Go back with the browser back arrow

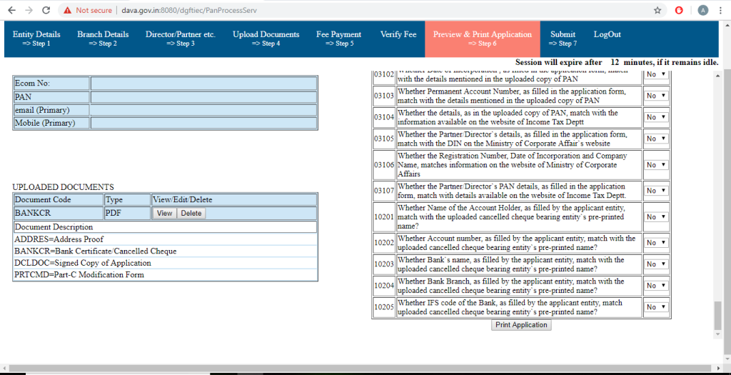[11, 10]
